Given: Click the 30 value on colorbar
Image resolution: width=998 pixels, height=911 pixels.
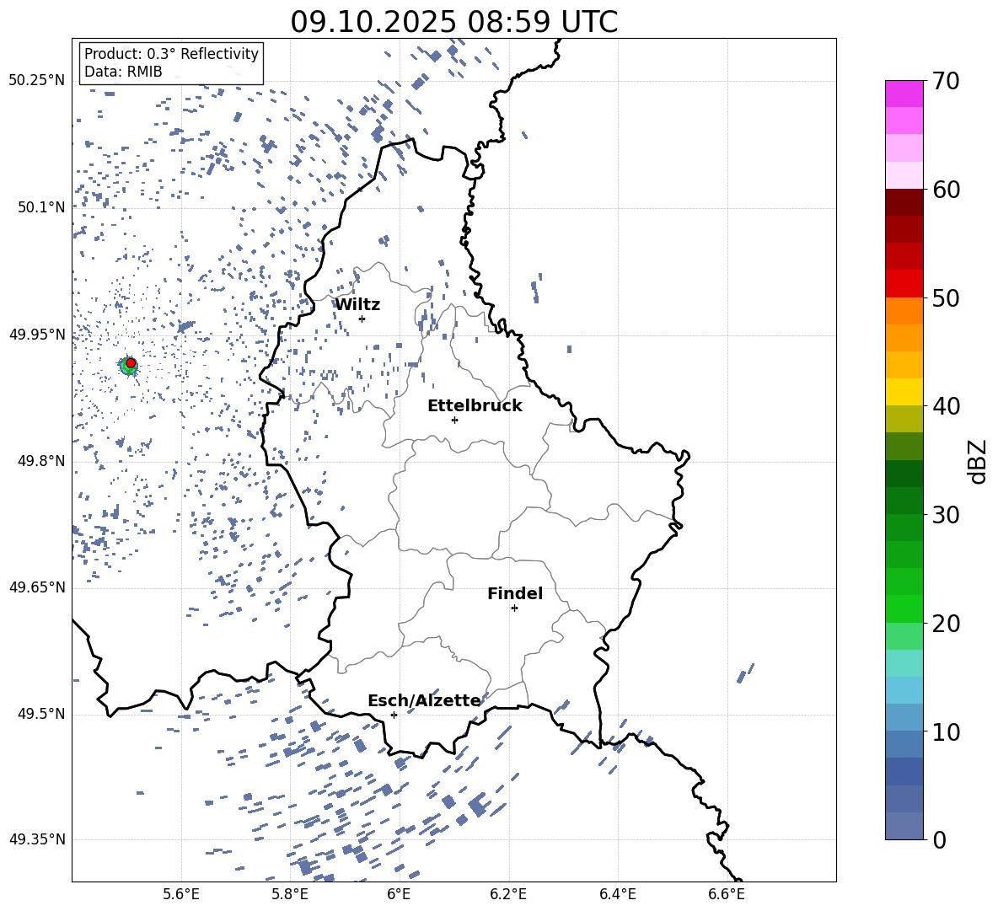Looking at the screenshot, I should [x=945, y=515].
